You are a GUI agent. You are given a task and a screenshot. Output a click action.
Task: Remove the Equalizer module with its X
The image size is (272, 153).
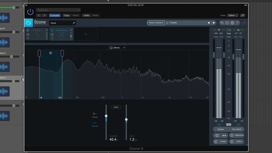[x=47, y=30]
